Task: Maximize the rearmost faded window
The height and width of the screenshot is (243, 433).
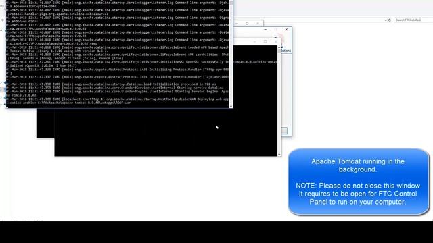Action: click(247, 24)
